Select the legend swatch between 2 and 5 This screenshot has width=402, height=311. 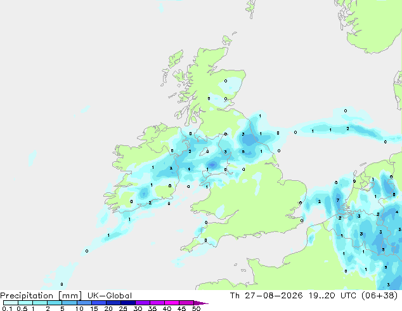click(55, 303)
